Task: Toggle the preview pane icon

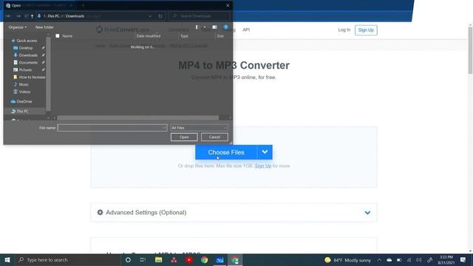Action: tap(214, 27)
